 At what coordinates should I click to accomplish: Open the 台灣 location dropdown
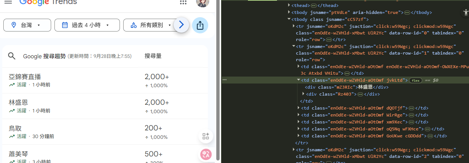click(x=27, y=25)
